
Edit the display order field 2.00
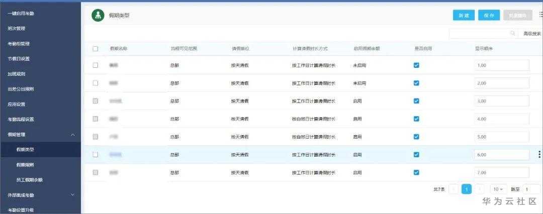(x=502, y=83)
